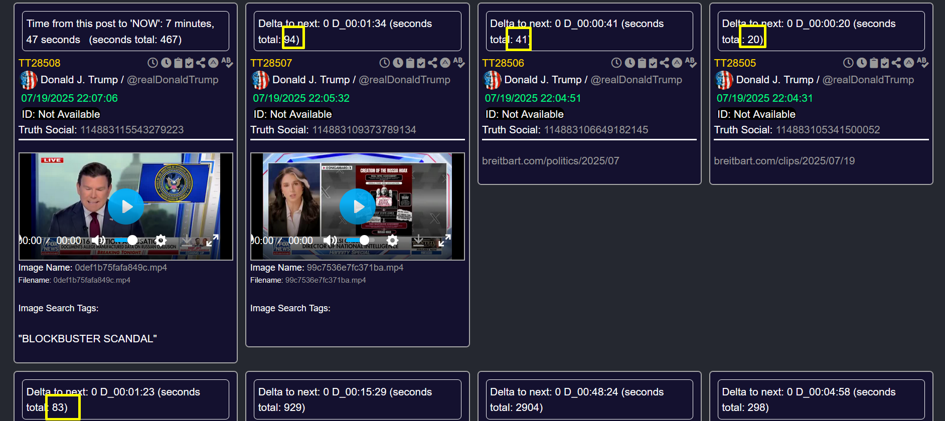The image size is (945, 421).
Task: Click the share icon on post TT28506
Action: pyautogui.click(x=665, y=63)
